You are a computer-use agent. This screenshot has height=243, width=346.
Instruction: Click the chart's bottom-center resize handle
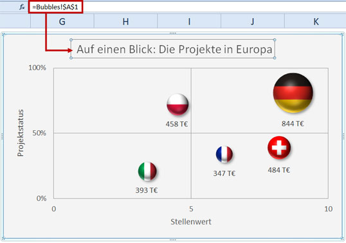tap(173, 240)
